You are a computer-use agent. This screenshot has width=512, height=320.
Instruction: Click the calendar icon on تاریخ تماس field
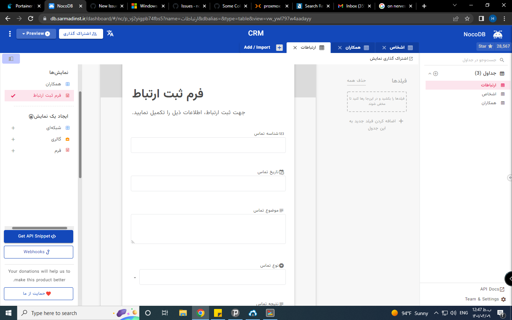pyautogui.click(x=282, y=172)
